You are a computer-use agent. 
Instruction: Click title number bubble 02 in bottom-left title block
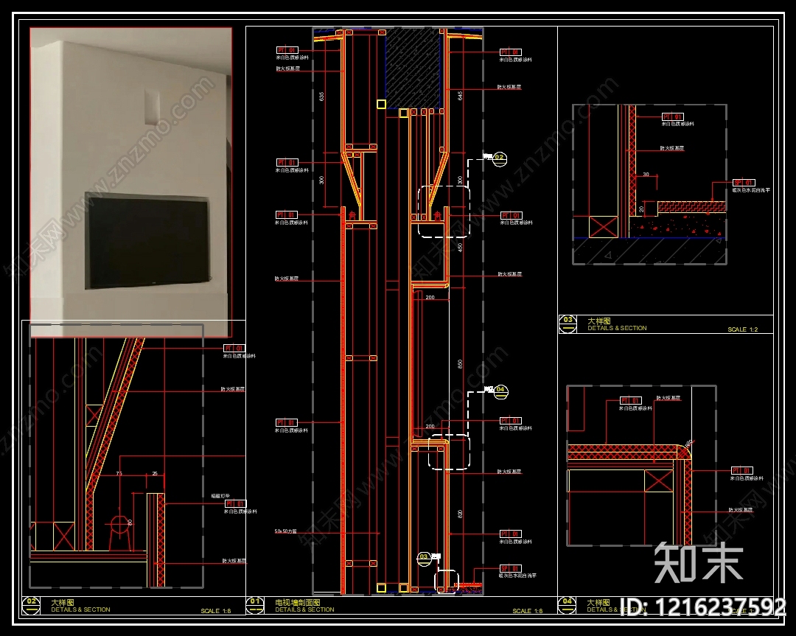point(31,605)
